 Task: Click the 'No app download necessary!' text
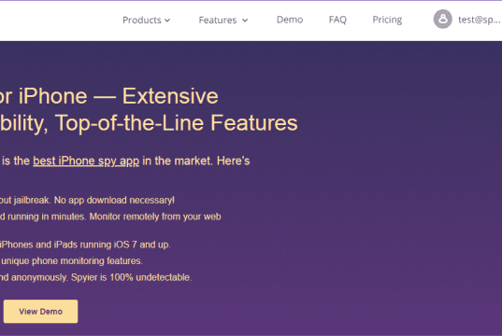pyautogui.click(x=114, y=200)
